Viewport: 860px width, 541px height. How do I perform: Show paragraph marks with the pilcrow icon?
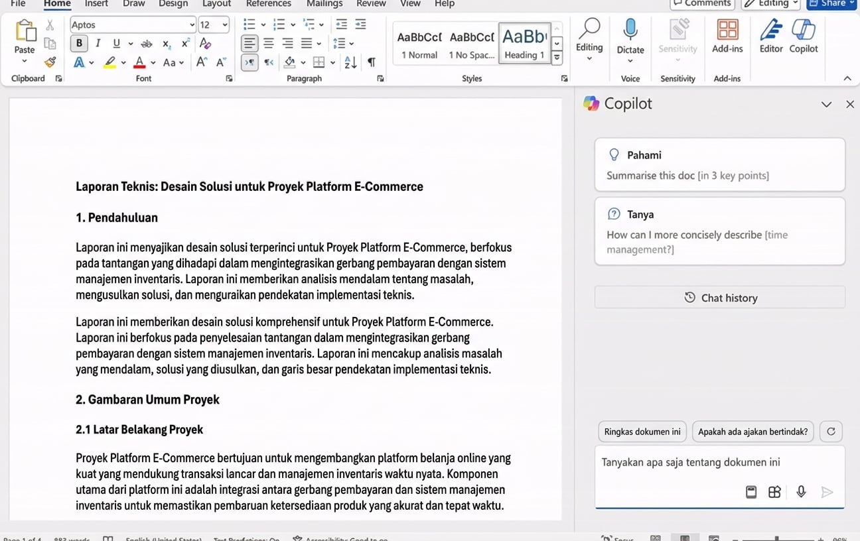(372, 61)
